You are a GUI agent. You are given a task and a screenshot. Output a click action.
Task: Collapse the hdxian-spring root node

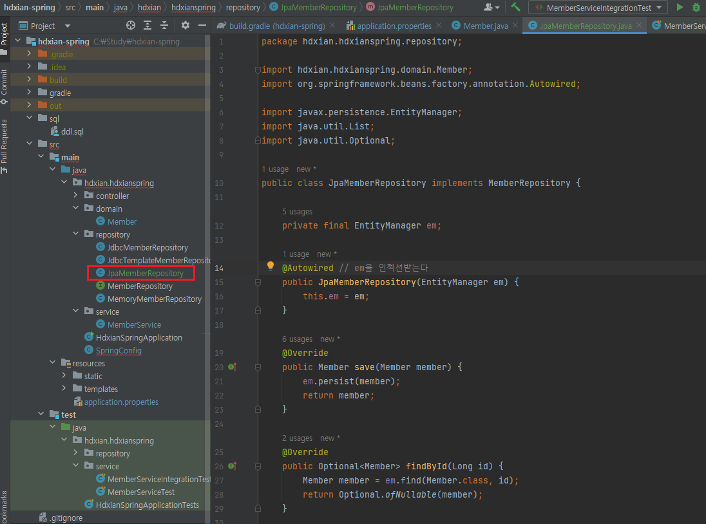pyautogui.click(x=18, y=41)
